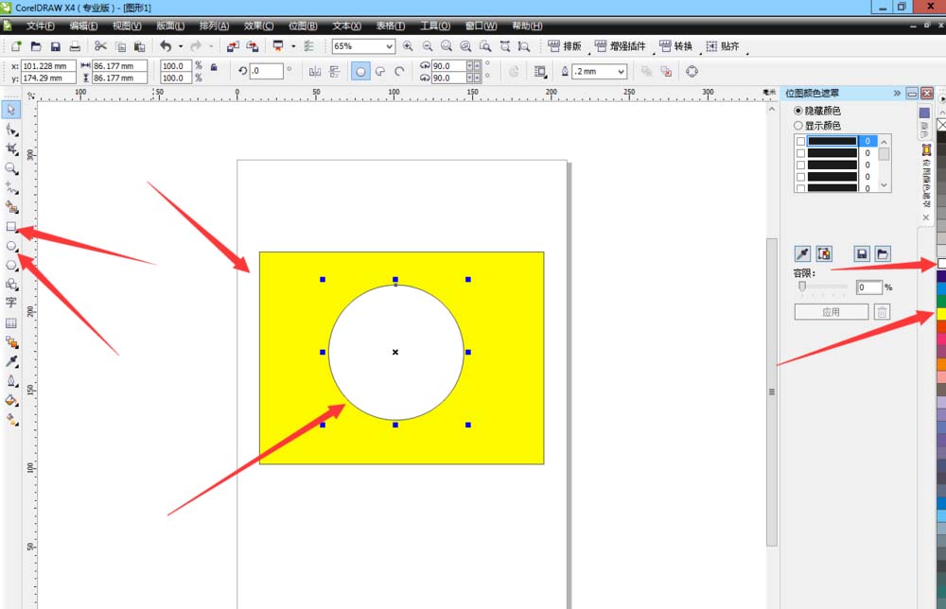Pick the Text tool in toolbox
This screenshot has width=946, height=609.
click(x=11, y=303)
